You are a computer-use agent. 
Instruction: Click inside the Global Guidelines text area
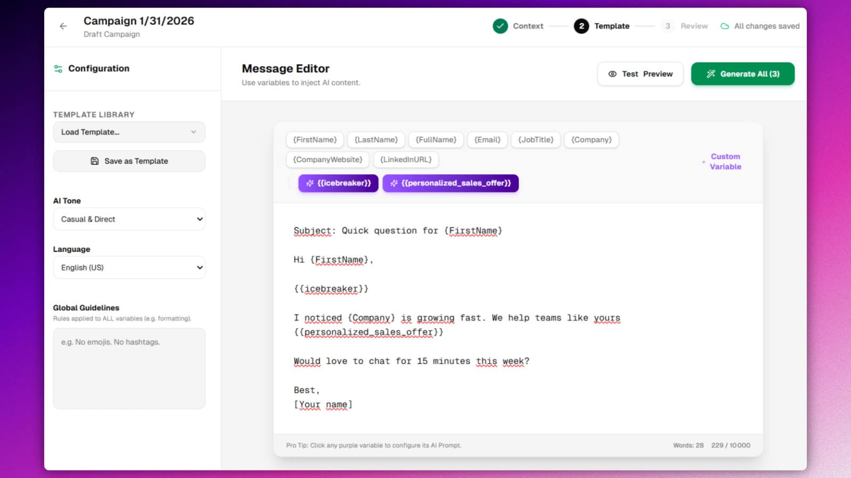click(129, 368)
